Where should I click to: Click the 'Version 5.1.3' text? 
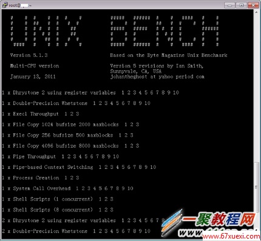pyautogui.click(x=29, y=55)
